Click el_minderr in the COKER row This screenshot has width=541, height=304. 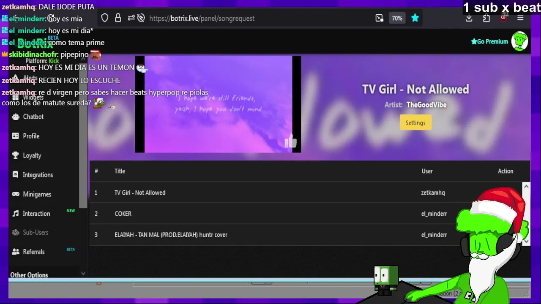434,214
